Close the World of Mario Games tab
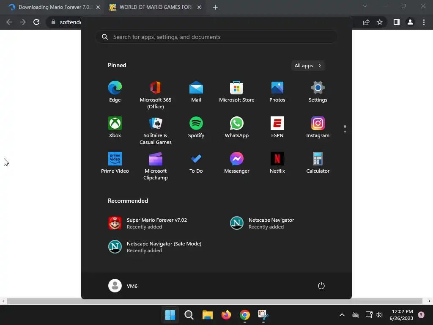Image resolution: width=433 pixels, height=325 pixels. pos(199,7)
